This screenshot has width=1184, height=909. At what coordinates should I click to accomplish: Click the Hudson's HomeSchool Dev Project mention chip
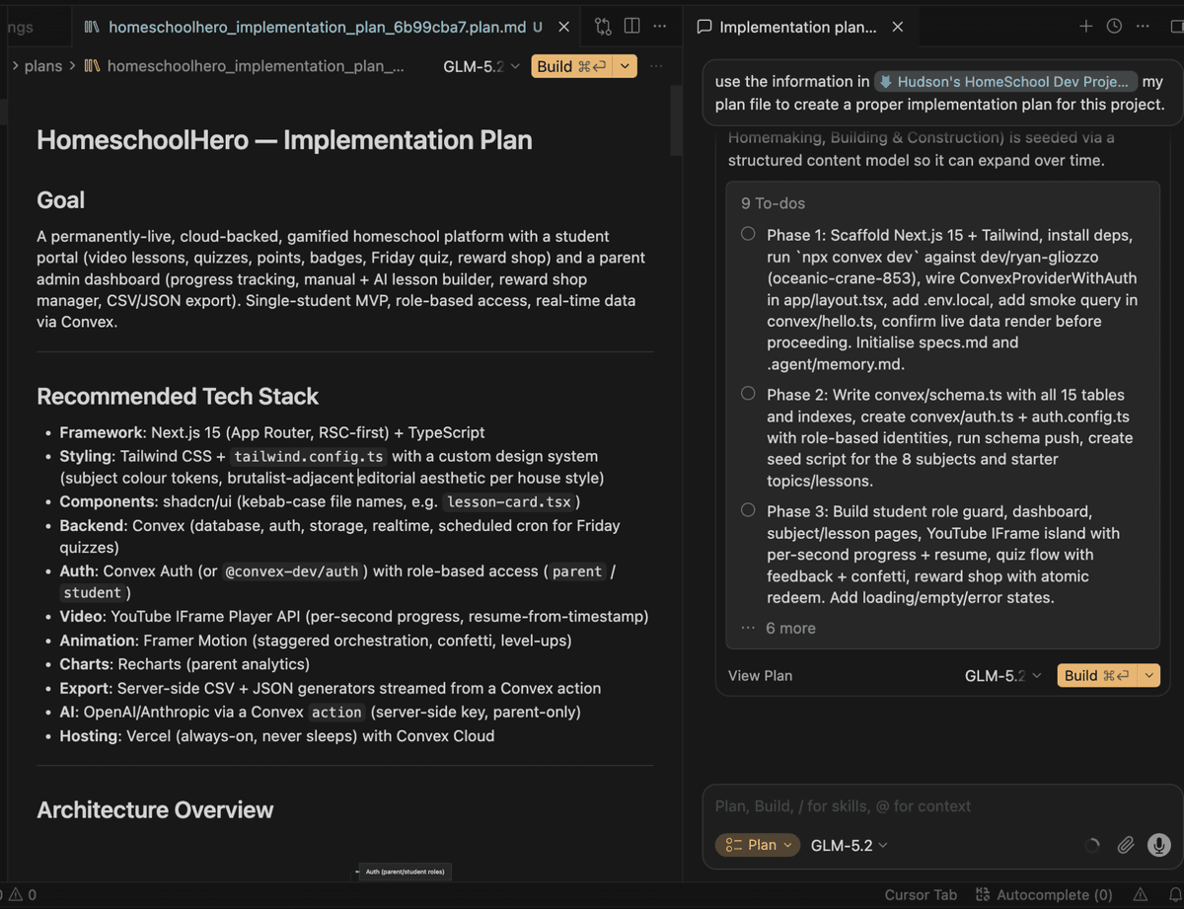tap(1006, 82)
